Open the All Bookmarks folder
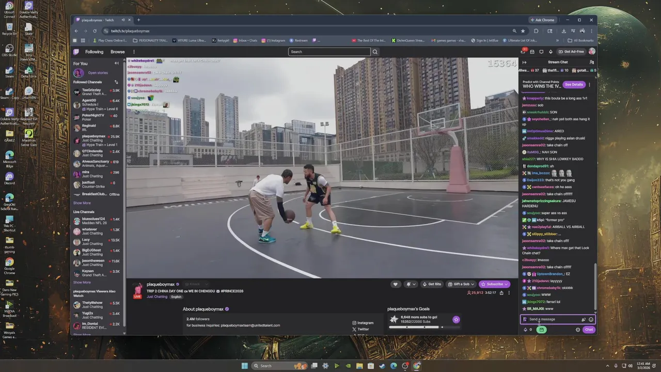Image resolution: width=661 pixels, height=372 pixels. tap(580, 40)
